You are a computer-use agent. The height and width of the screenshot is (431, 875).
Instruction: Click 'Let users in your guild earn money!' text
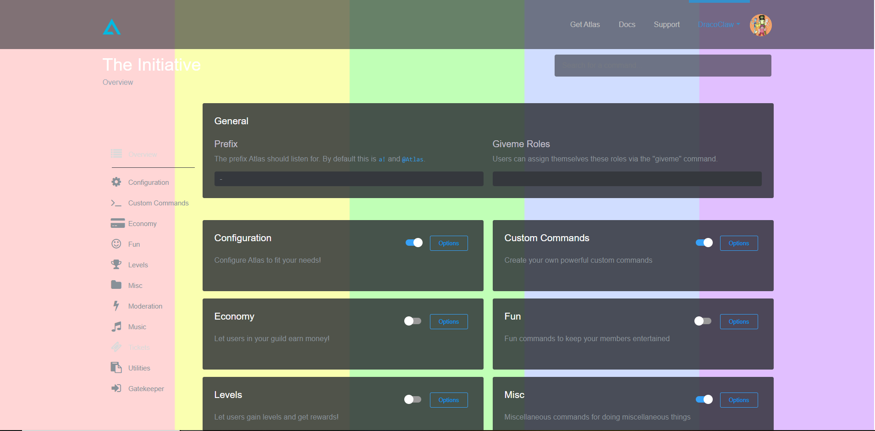(x=272, y=338)
